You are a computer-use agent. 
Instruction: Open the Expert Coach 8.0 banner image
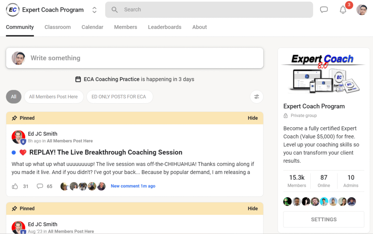pos(323,73)
